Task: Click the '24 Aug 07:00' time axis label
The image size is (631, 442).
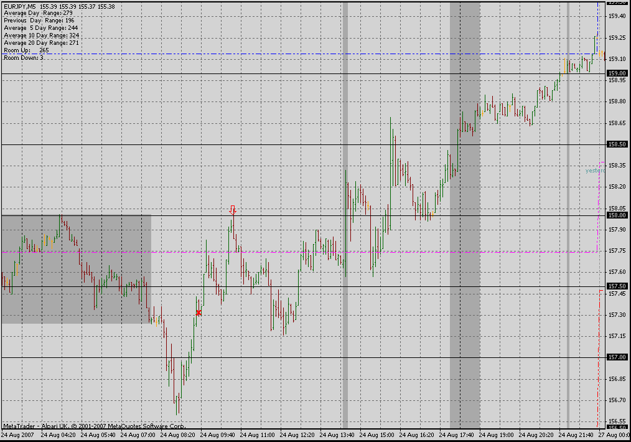Action: point(138,435)
